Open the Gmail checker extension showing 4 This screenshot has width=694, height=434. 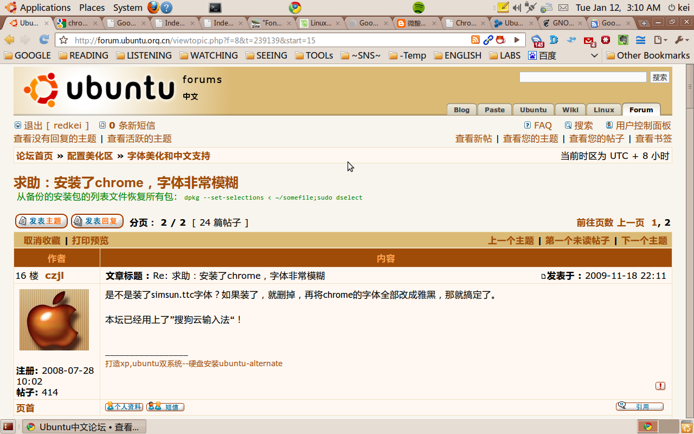point(589,41)
